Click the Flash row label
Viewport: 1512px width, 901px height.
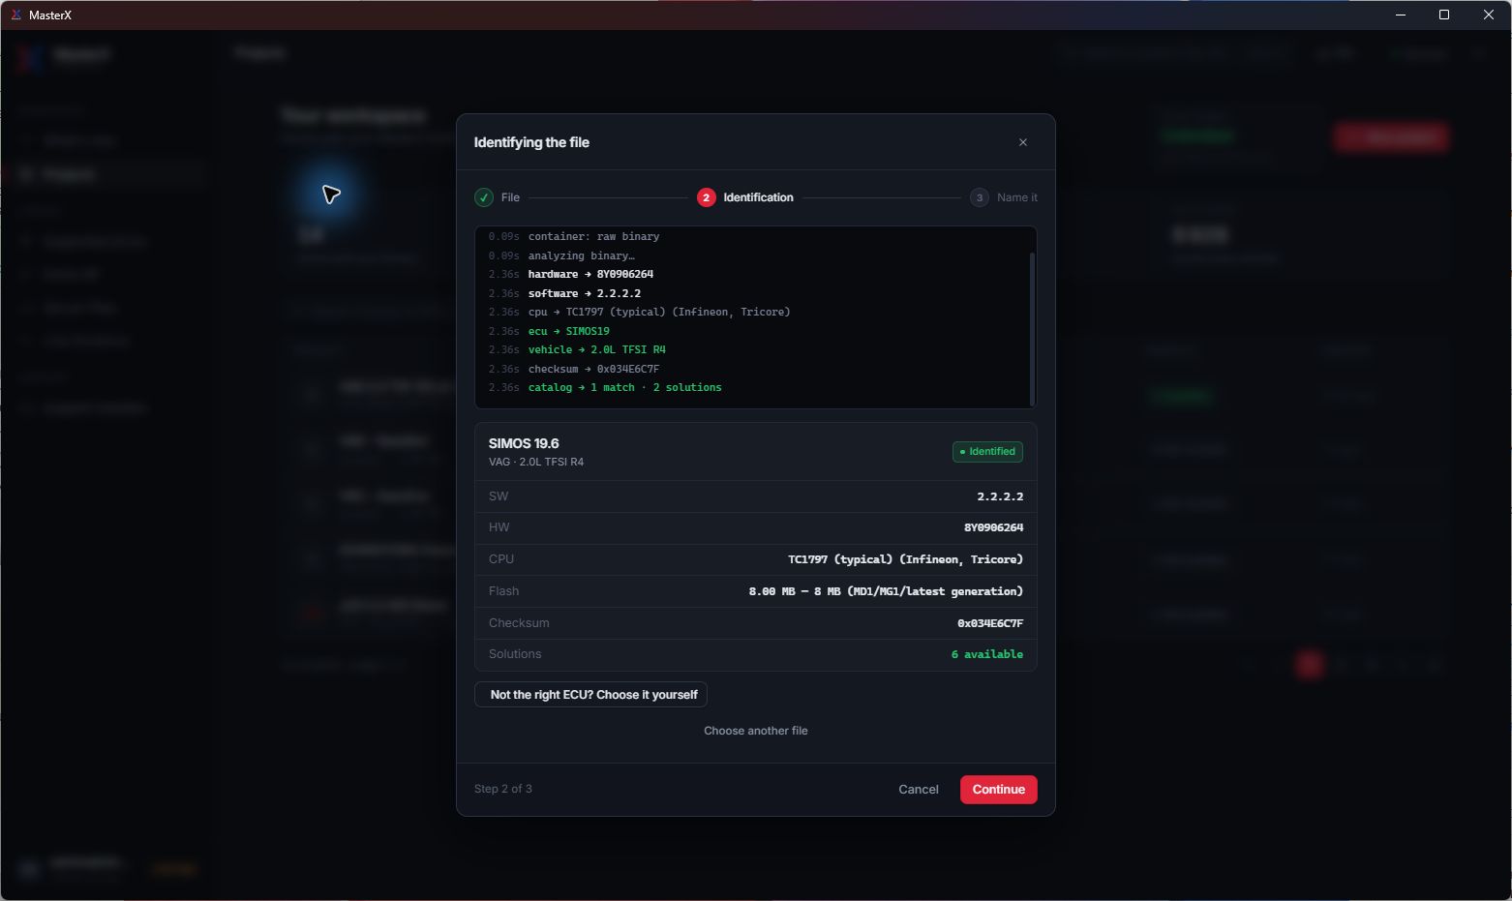(503, 591)
